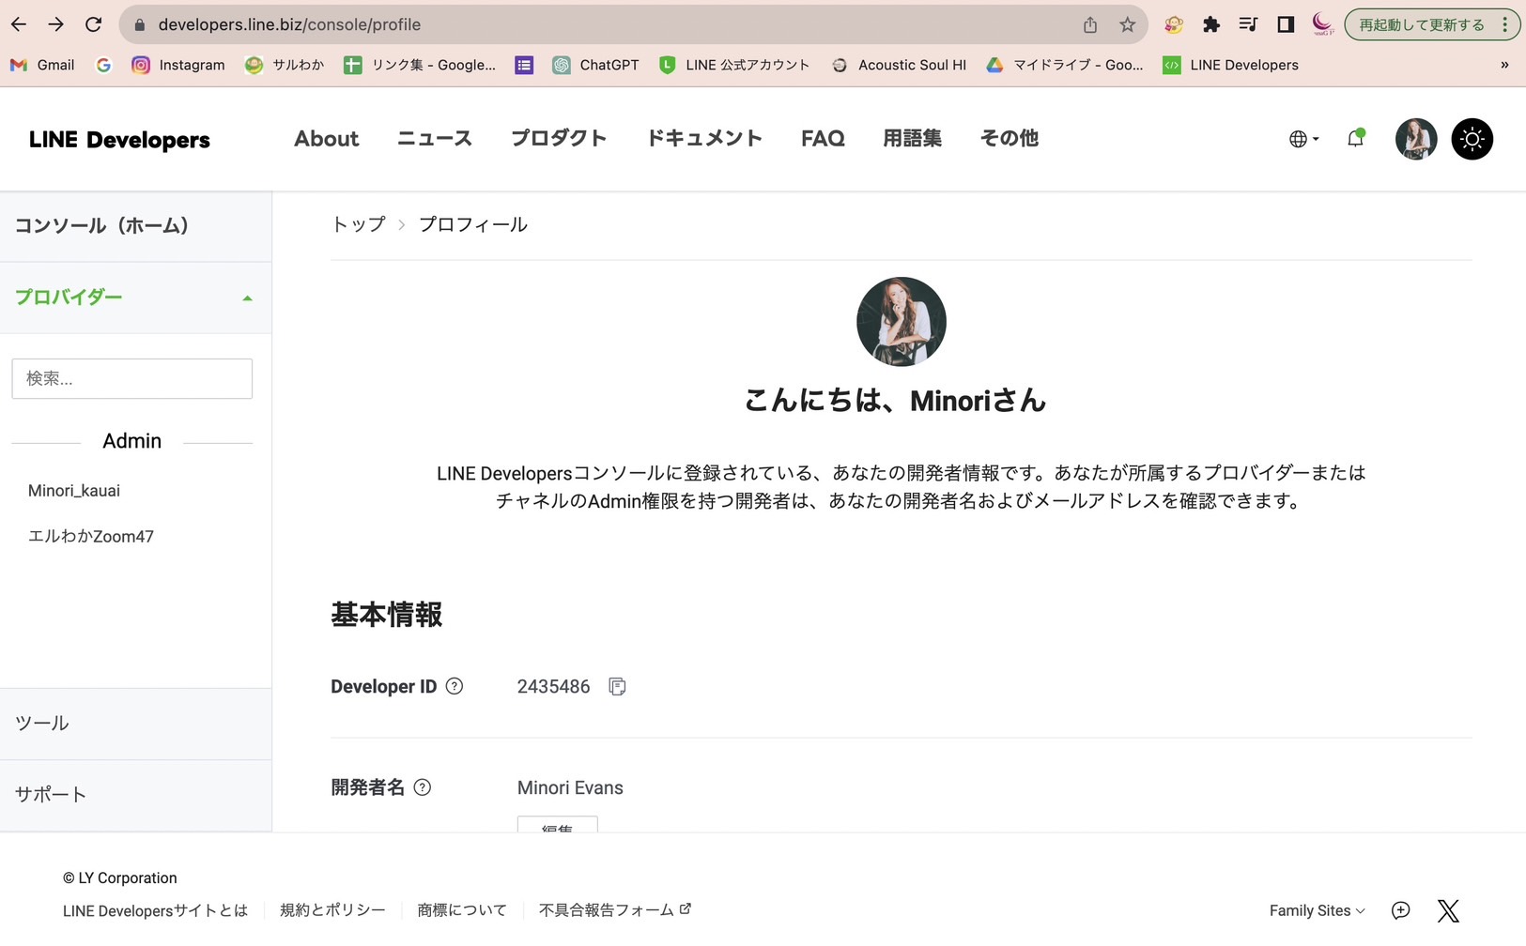1526x946 pixels.
Task: Open サポート in the sidebar
Action: pos(135,795)
